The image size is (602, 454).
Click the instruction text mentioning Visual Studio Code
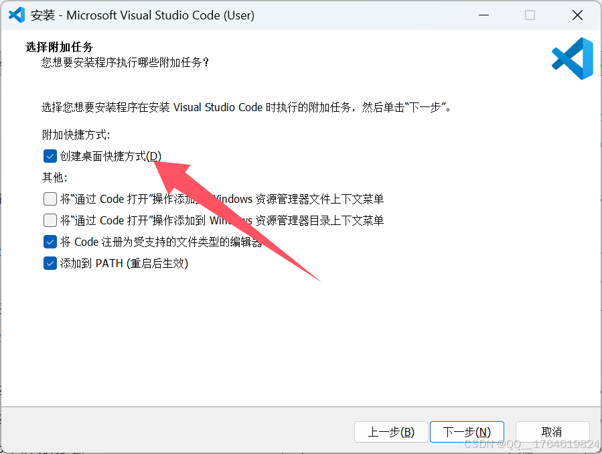(x=246, y=107)
